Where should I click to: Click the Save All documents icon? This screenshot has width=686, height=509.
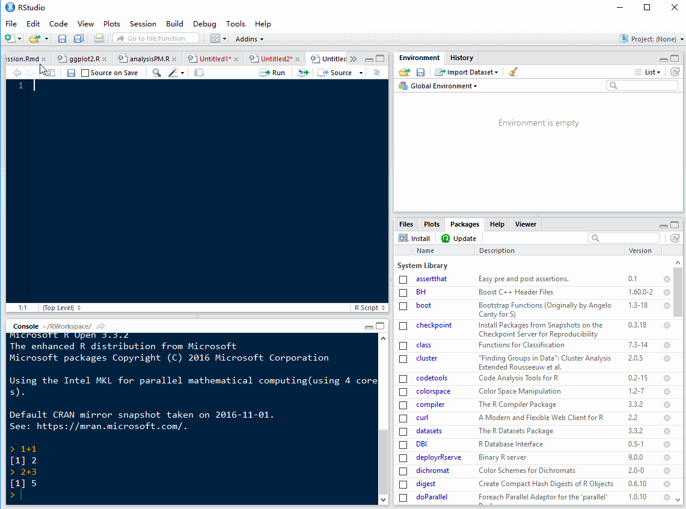click(79, 38)
